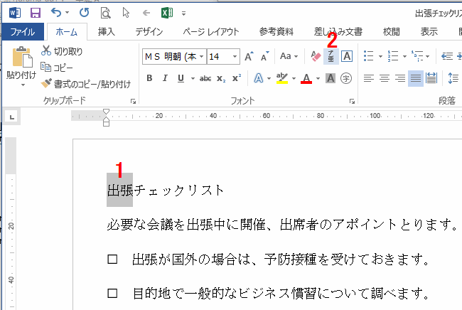Open the Excel icon in quick access toolbar
The width and height of the screenshot is (462, 310).
(x=166, y=12)
